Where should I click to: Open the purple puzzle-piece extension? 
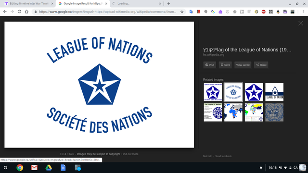pyautogui.click(x=220, y=12)
